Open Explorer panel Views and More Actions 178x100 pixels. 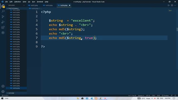coord(24,5)
